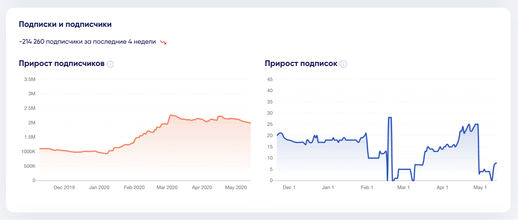Click the Прирост подписчиков chart title

click(62, 64)
